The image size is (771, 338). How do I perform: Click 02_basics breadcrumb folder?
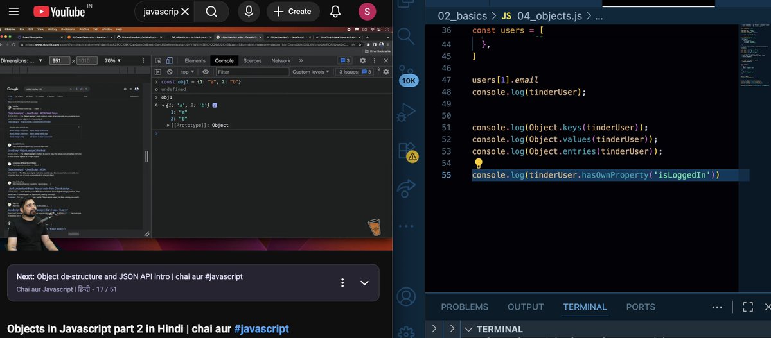pyautogui.click(x=463, y=15)
